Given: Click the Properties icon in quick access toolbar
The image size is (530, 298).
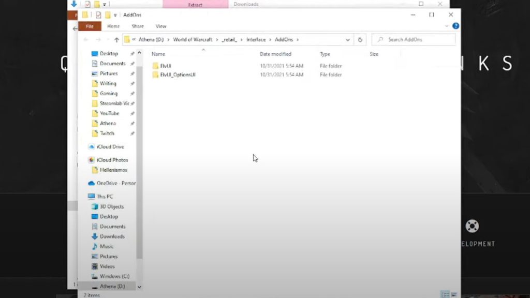Looking at the screenshot, I should point(98,15).
